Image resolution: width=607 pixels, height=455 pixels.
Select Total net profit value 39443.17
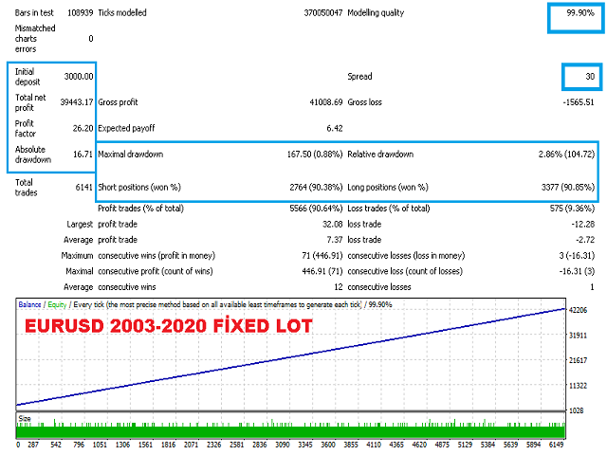(77, 102)
